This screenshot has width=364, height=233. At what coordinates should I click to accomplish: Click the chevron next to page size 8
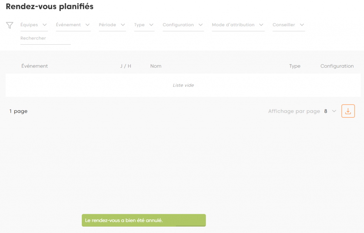(x=334, y=111)
